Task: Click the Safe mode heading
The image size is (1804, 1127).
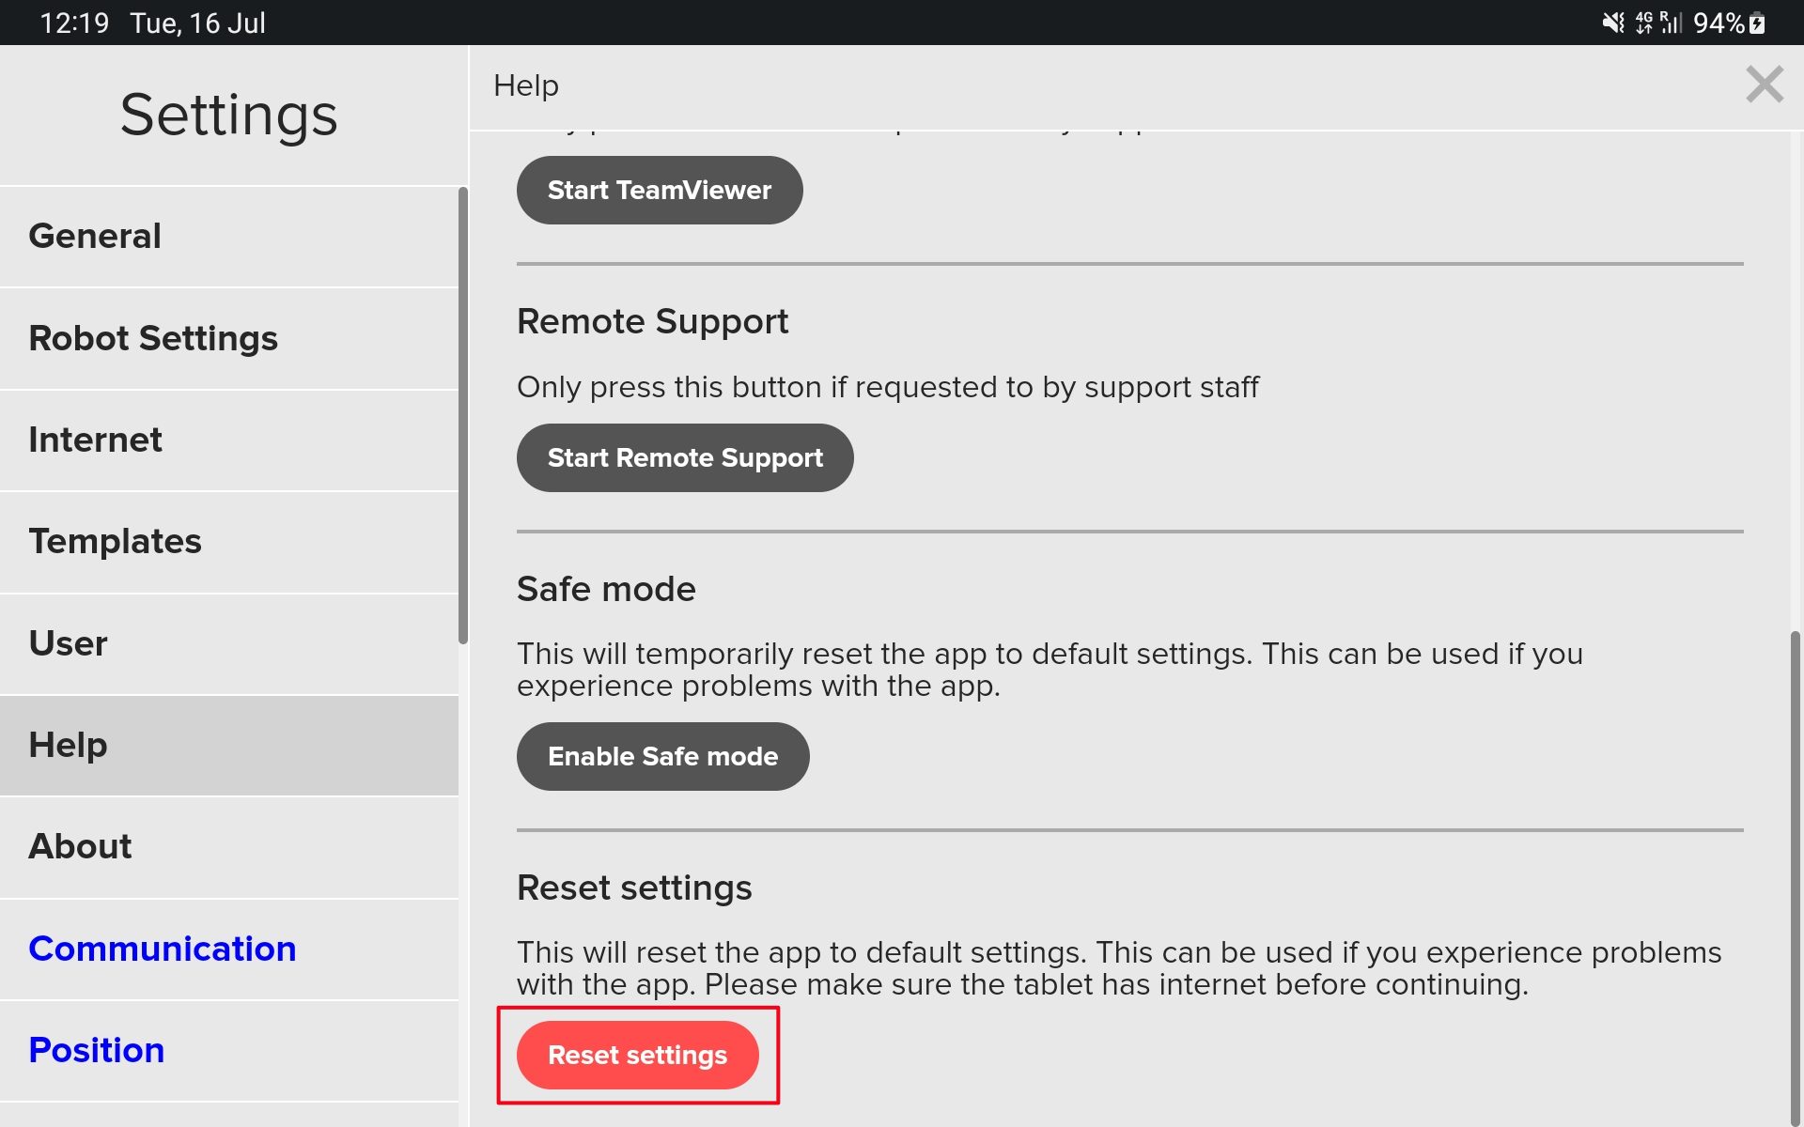Action: pyautogui.click(x=606, y=590)
